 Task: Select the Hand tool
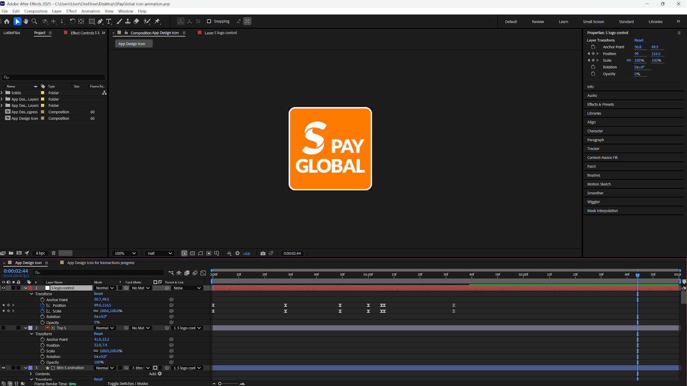(26, 21)
